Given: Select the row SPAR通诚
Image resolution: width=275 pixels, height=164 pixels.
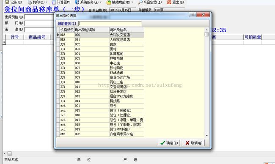Looking at the screenshot, I should 100,73.
